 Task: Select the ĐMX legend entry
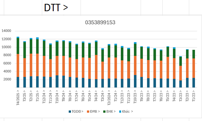pyautogui.click(x=93, y=111)
